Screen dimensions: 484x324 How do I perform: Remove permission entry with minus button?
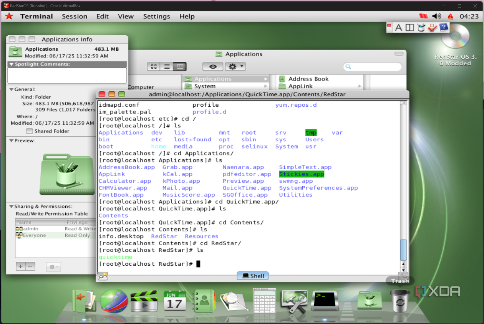pos(30,266)
